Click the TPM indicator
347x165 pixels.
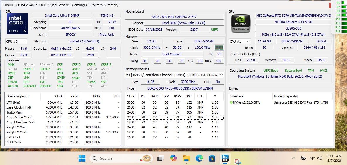(x=311, y=71)
